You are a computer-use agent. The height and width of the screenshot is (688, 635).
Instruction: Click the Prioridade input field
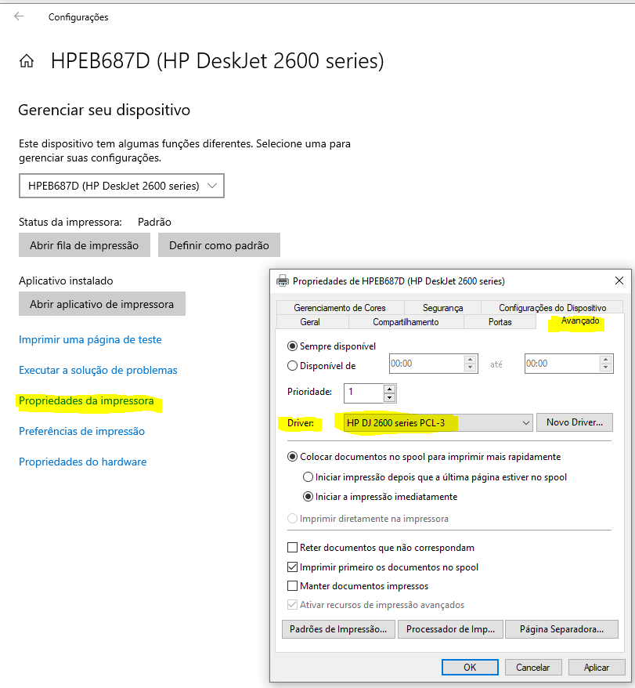(364, 393)
